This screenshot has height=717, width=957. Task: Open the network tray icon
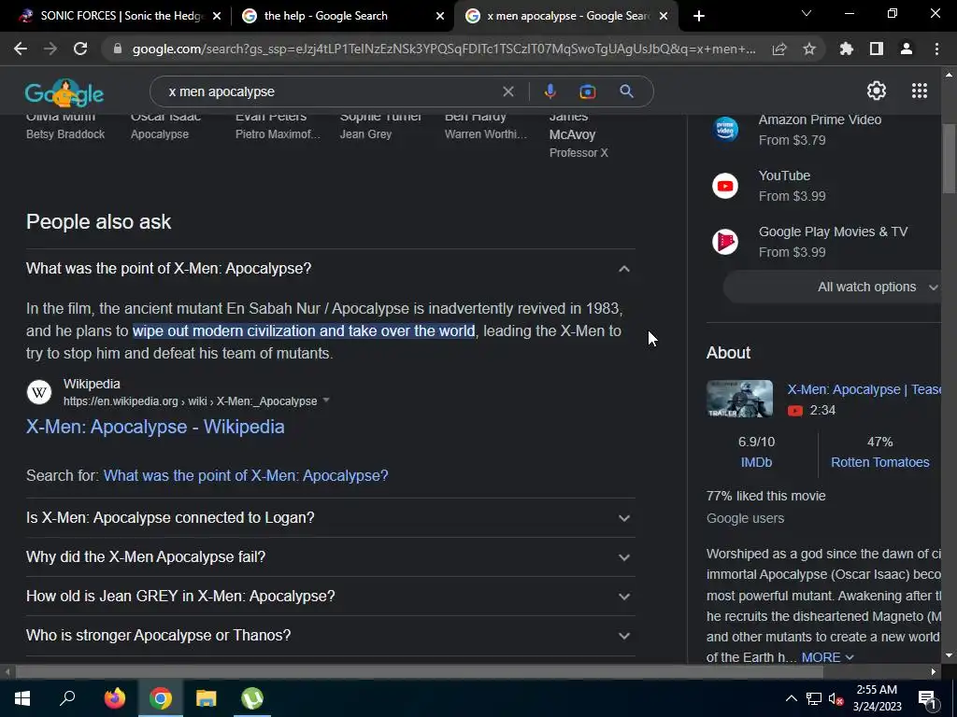[814, 698]
